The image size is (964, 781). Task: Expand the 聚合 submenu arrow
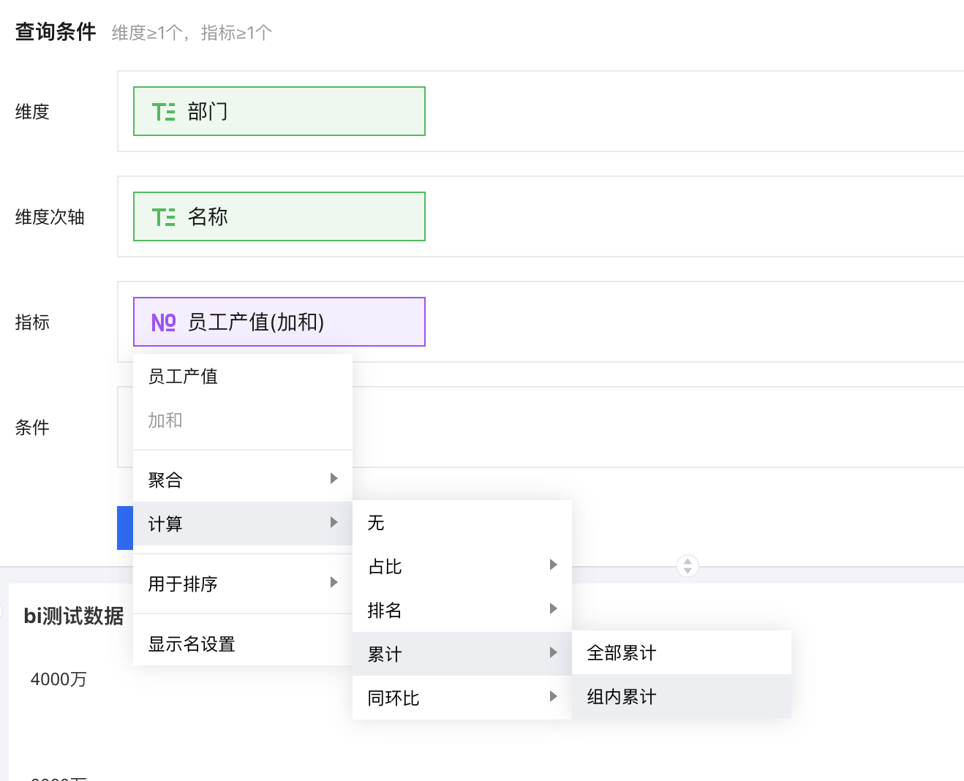click(334, 479)
